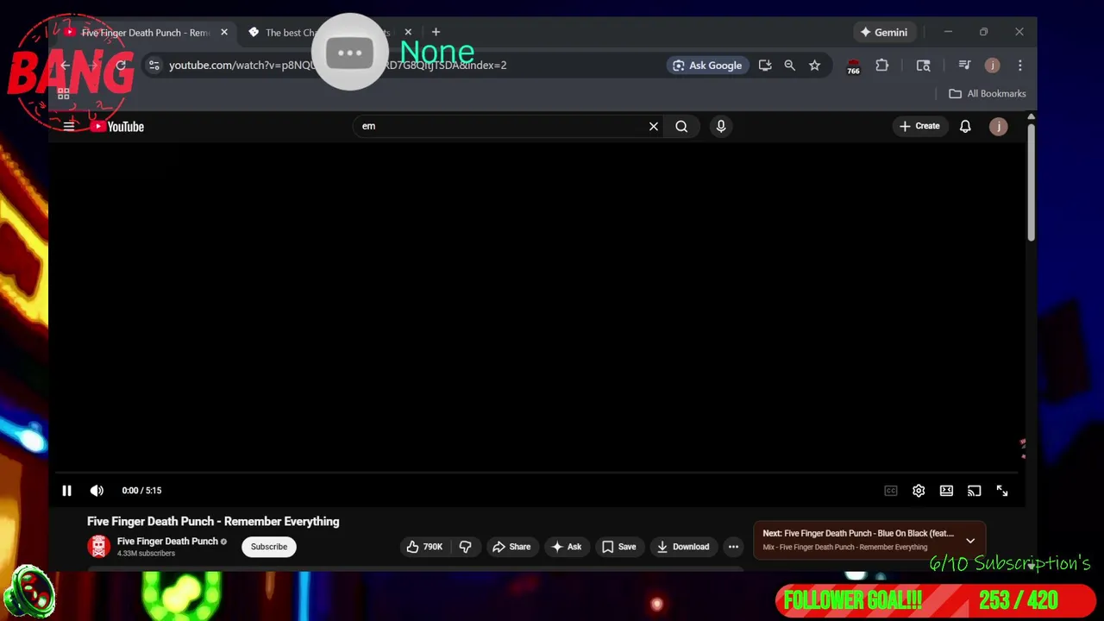Screen dimensions: 1104x621
Task: Click the video title Remember Everything
Action: click(213, 522)
